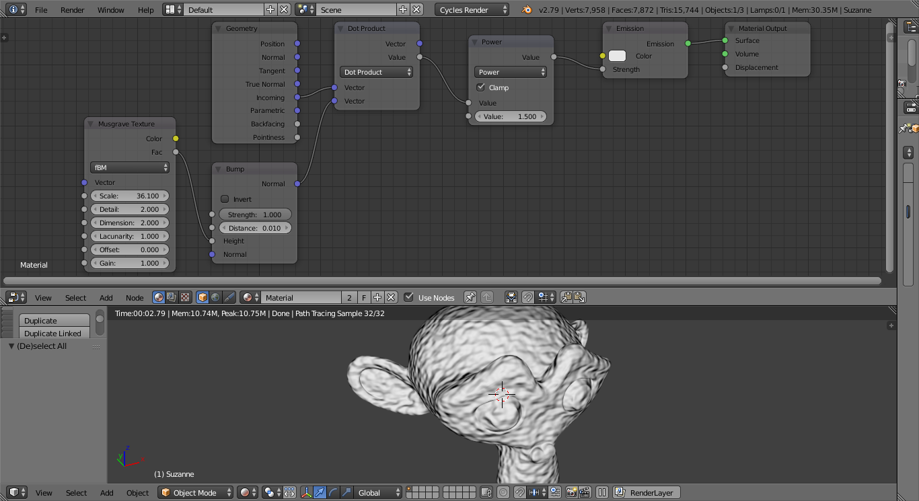The height and width of the screenshot is (501, 919).
Task: Unlink material with X icon
Action: click(390, 297)
